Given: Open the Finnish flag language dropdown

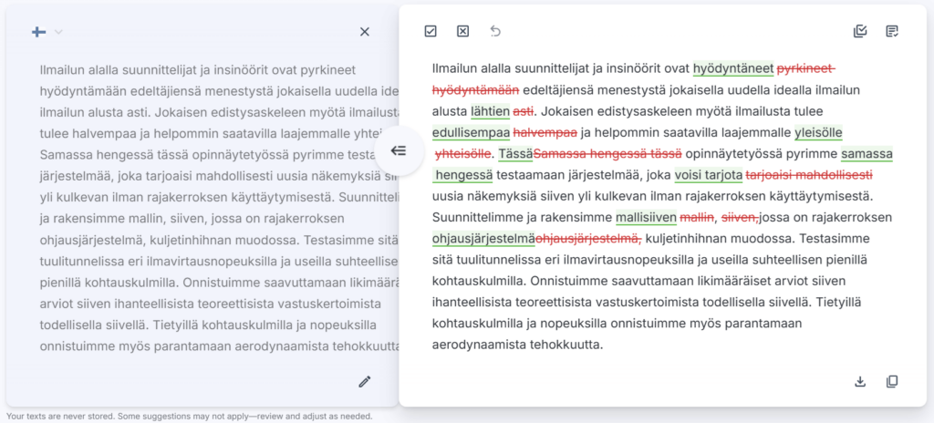Looking at the screenshot, I should [38, 32].
